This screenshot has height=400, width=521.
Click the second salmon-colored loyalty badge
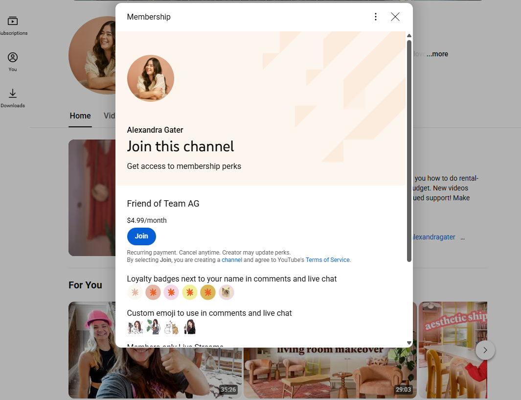[x=153, y=293]
